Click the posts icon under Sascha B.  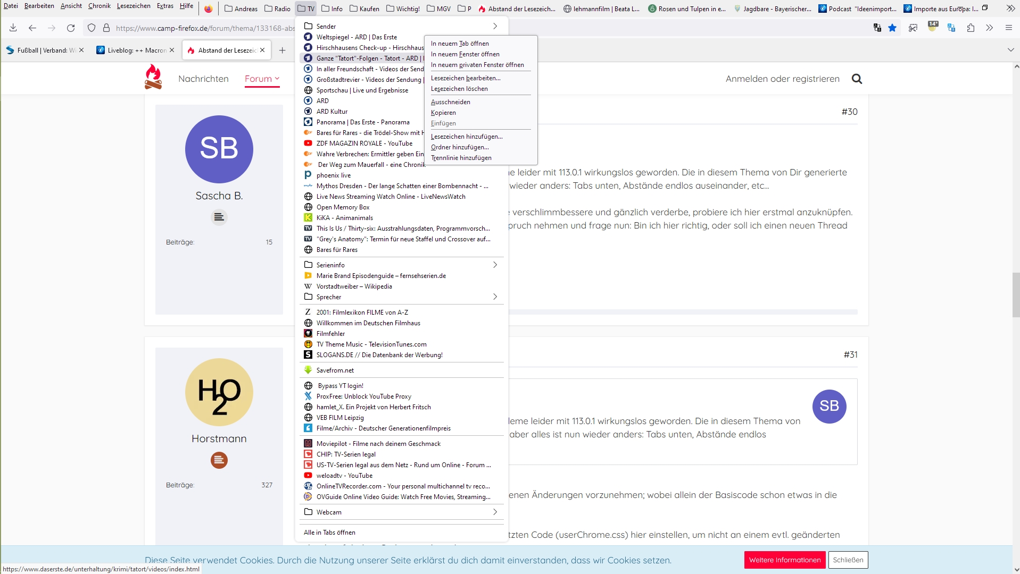[x=219, y=217]
